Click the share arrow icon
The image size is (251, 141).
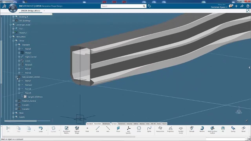242,6
